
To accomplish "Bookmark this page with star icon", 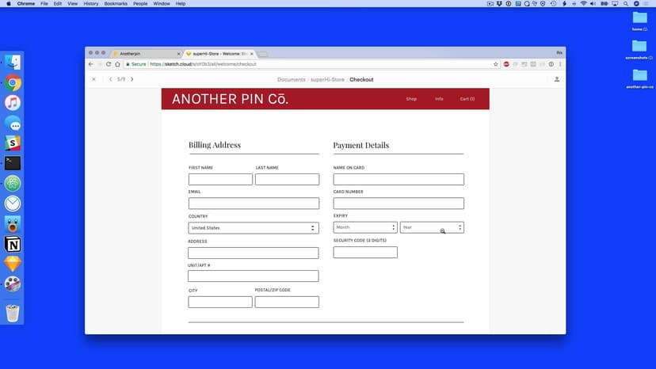I will [496, 64].
